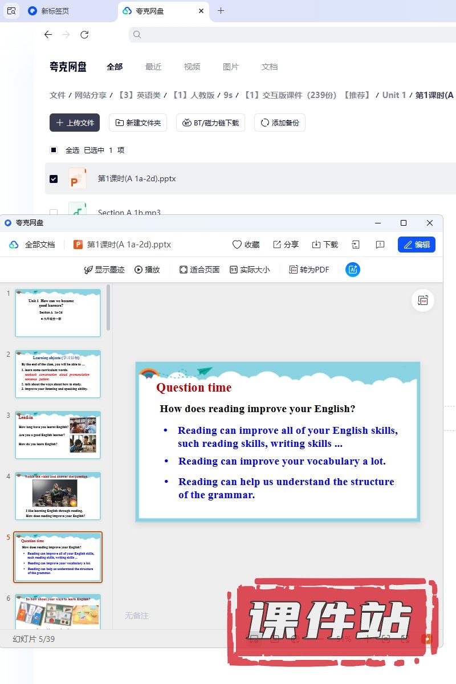
Task: Click the 转为PDF convert icon
Action: (x=294, y=270)
